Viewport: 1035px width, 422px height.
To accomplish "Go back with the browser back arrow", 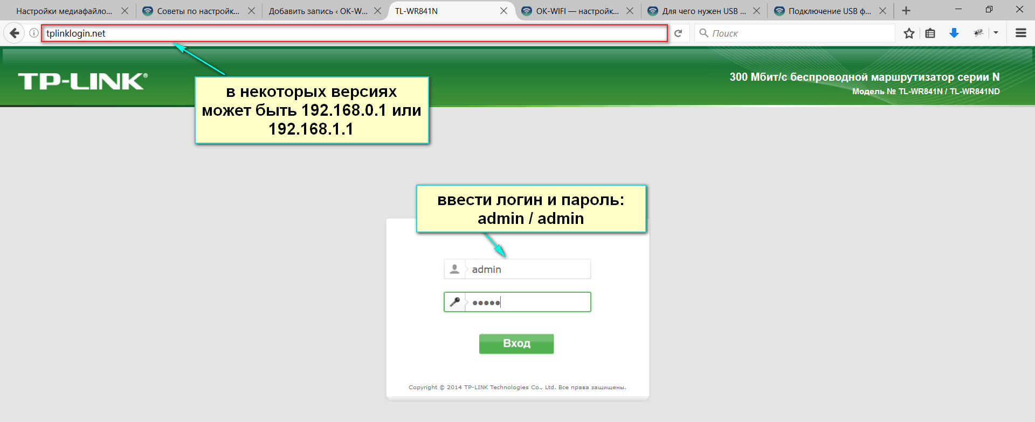I will 14,33.
